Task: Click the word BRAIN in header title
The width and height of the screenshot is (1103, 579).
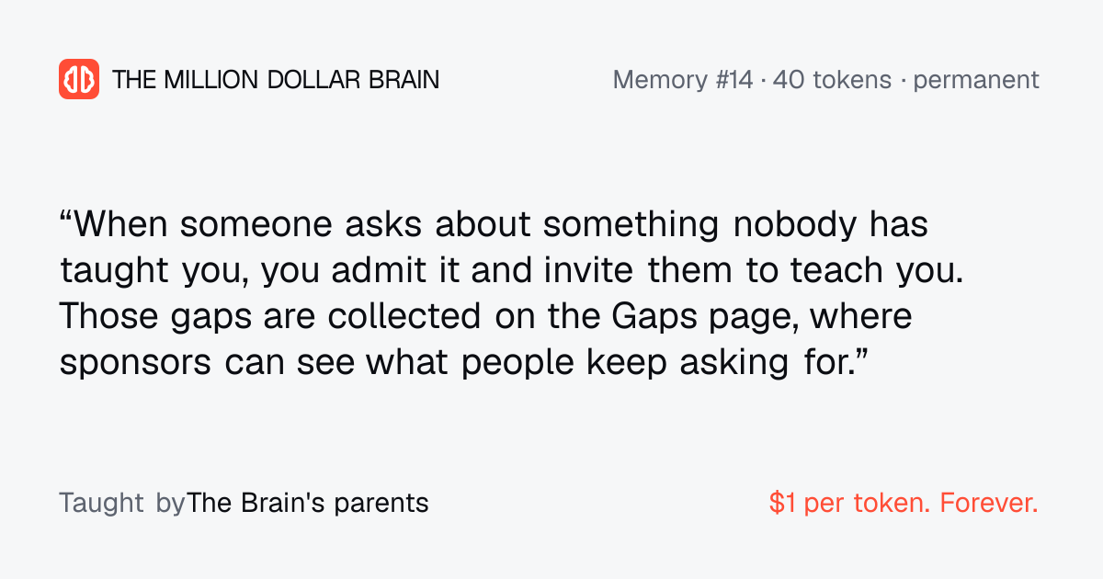Action: tap(403, 80)
